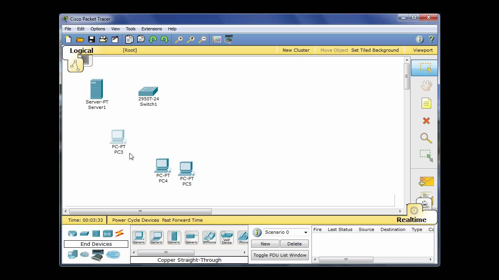Select Server1 on the workspace
Viewport: 499px width, 280px height.
tap(97, 89)
